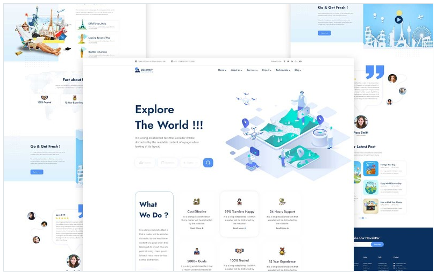
Task: Click the Eiffel Tower, Paris list icon
Action: click(82, 25)
